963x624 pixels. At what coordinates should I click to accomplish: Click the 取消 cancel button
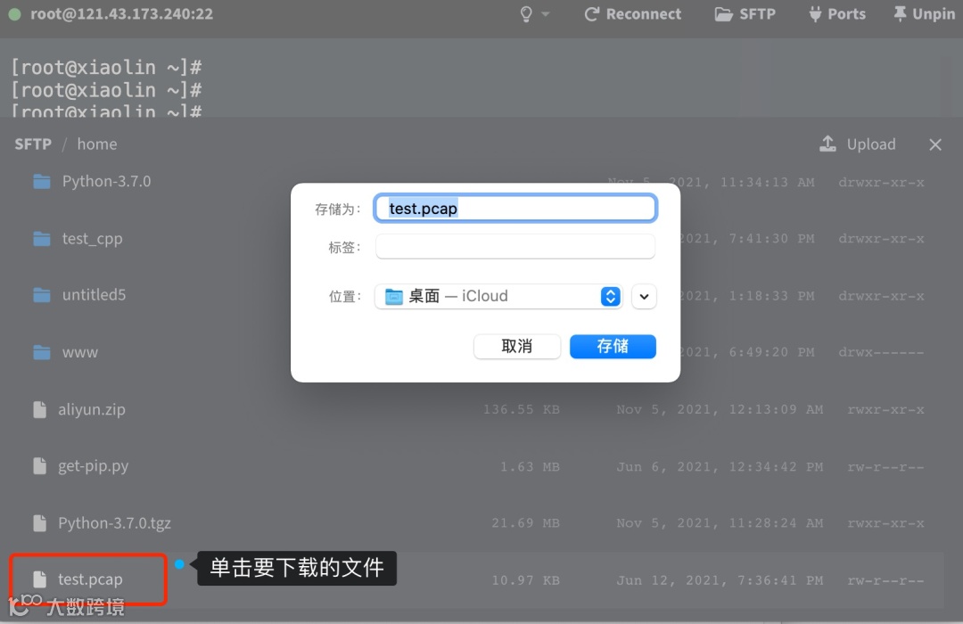click(x=517, y=347)
